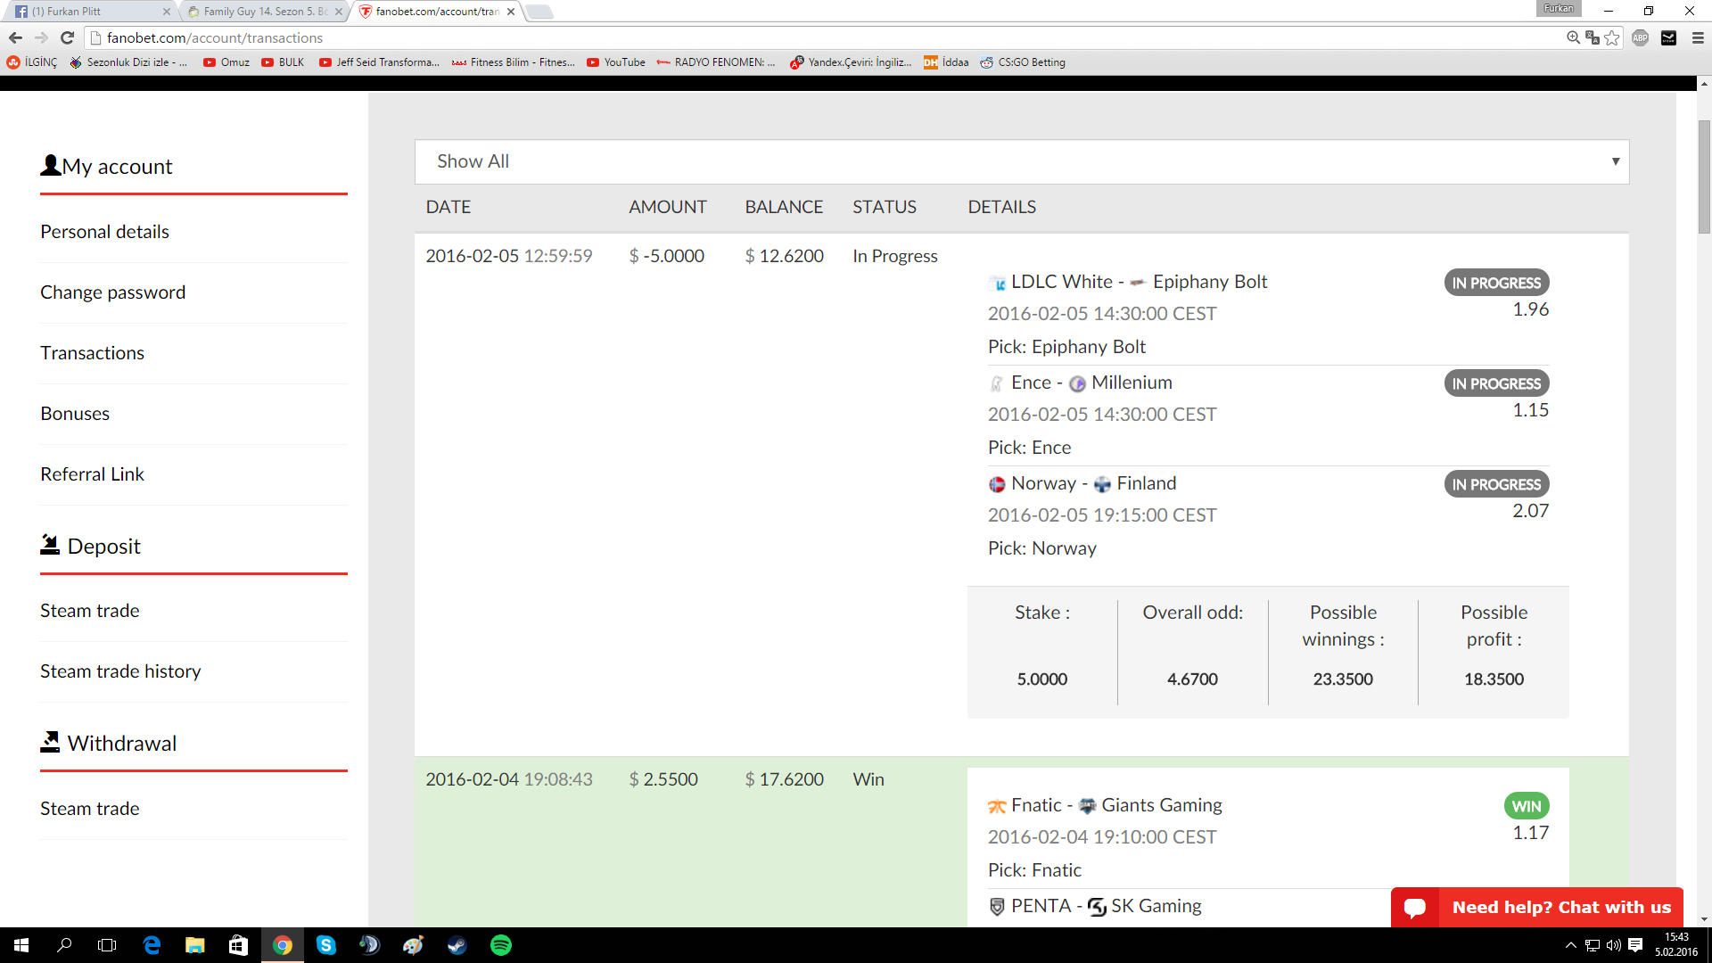This screenshot has height=963, width=1712.
Task: Click the green WIN status badge
Action: click(x=1527, y=806)
